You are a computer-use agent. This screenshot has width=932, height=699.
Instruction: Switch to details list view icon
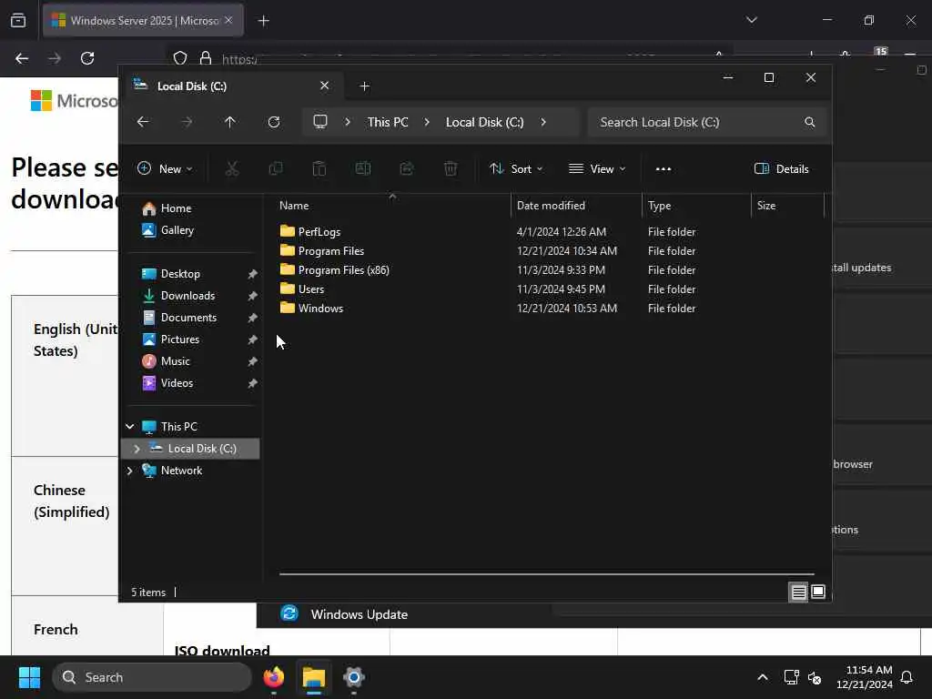(798, 592)
